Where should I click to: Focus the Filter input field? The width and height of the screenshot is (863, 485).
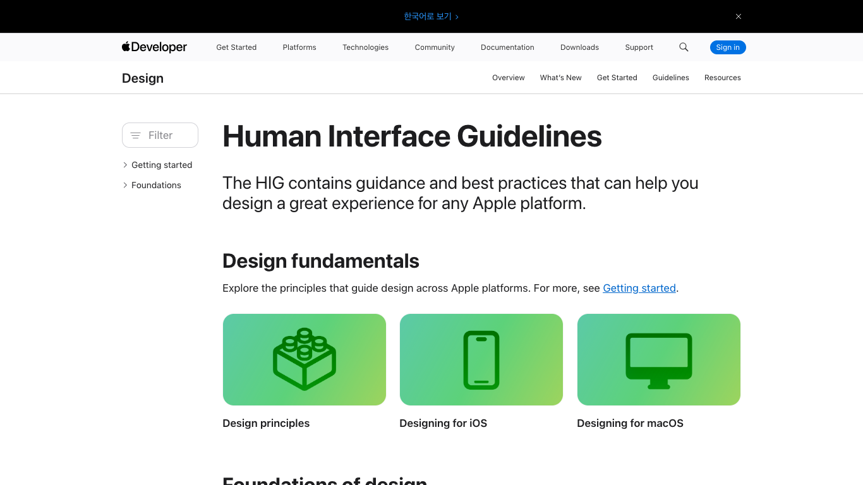[160, 135]
